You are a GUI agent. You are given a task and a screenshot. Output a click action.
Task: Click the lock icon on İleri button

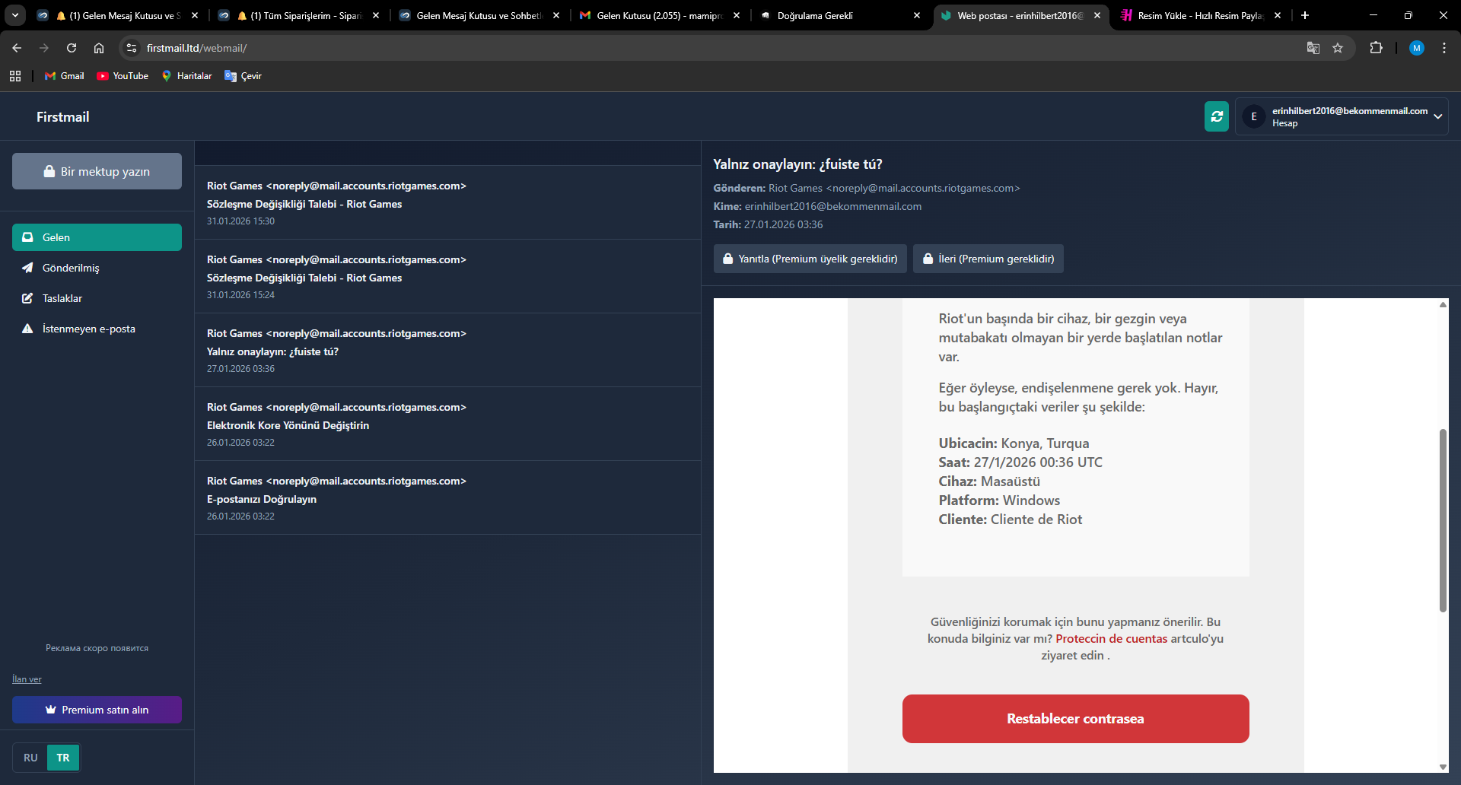[928, 259]
